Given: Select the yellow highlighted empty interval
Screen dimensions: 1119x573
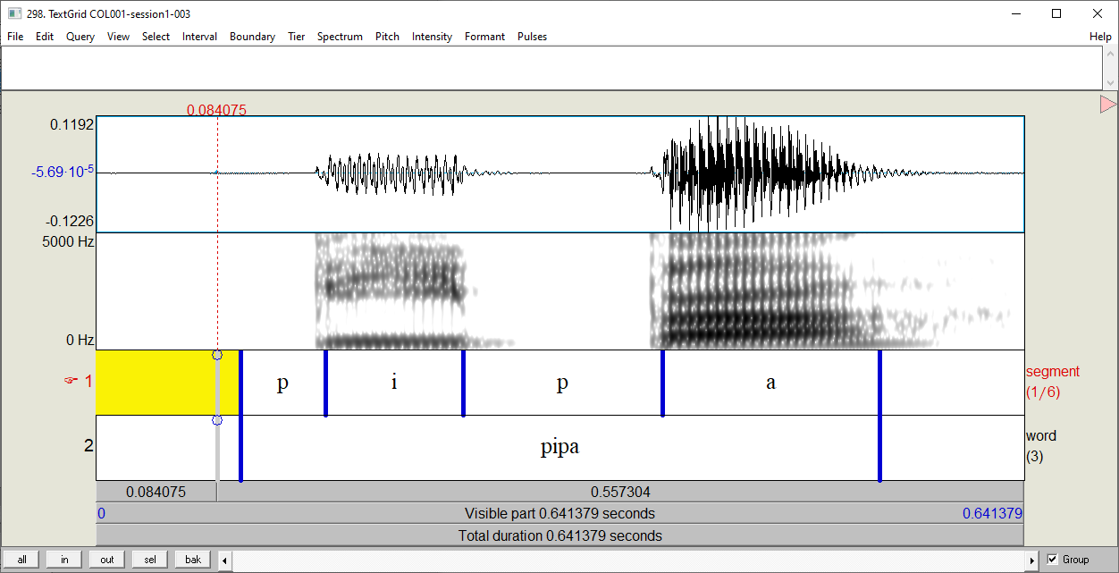Looking at the screenshot, I should 167,383.
